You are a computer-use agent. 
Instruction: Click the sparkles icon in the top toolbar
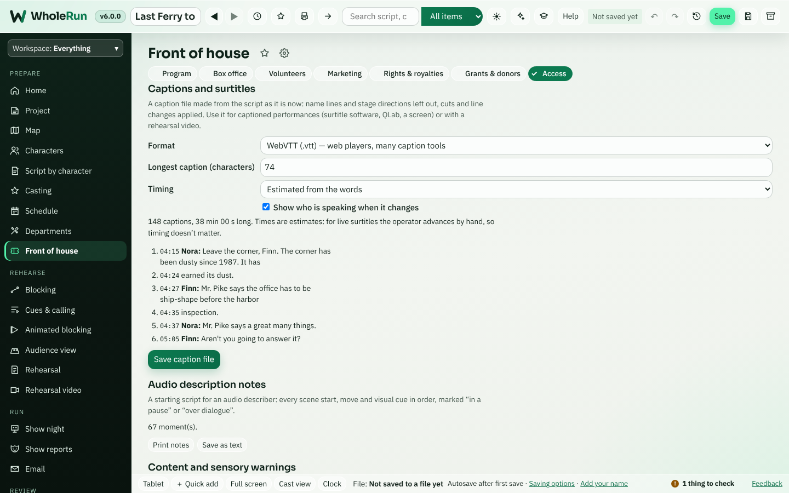coord(521,16)
